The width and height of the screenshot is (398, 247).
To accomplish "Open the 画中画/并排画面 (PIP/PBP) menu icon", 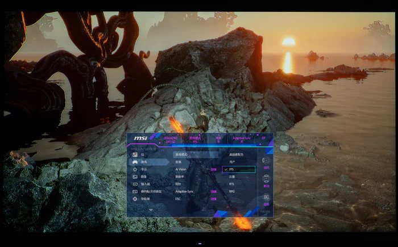I will point(135,191).
